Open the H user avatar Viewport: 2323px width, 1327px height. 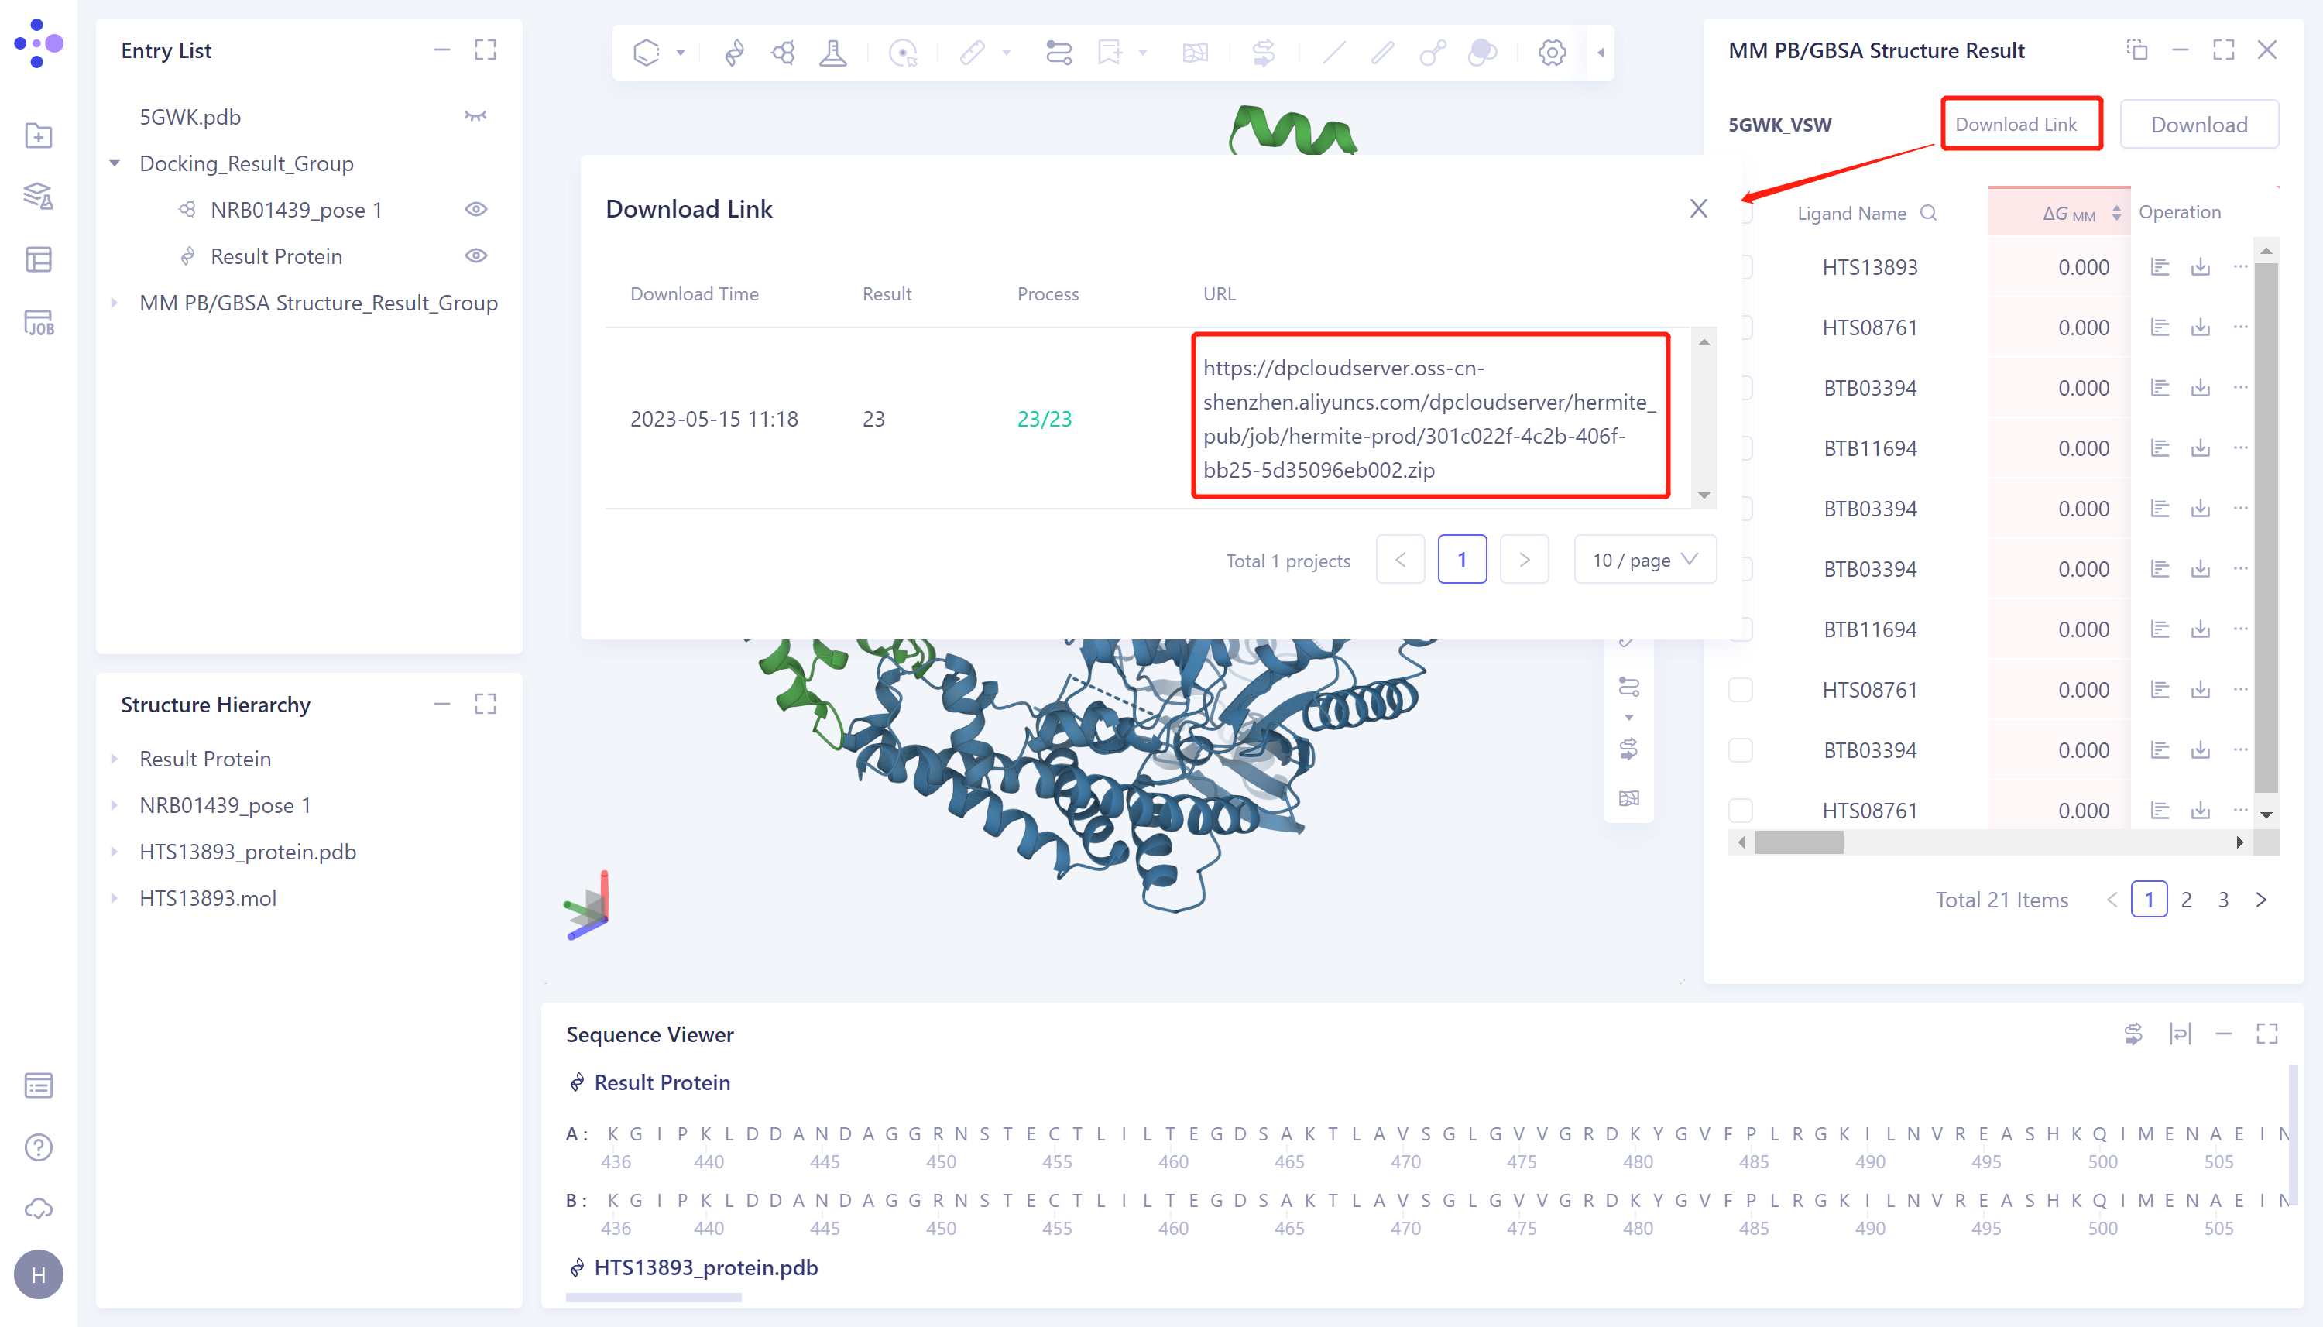(x=38, y=1274)
